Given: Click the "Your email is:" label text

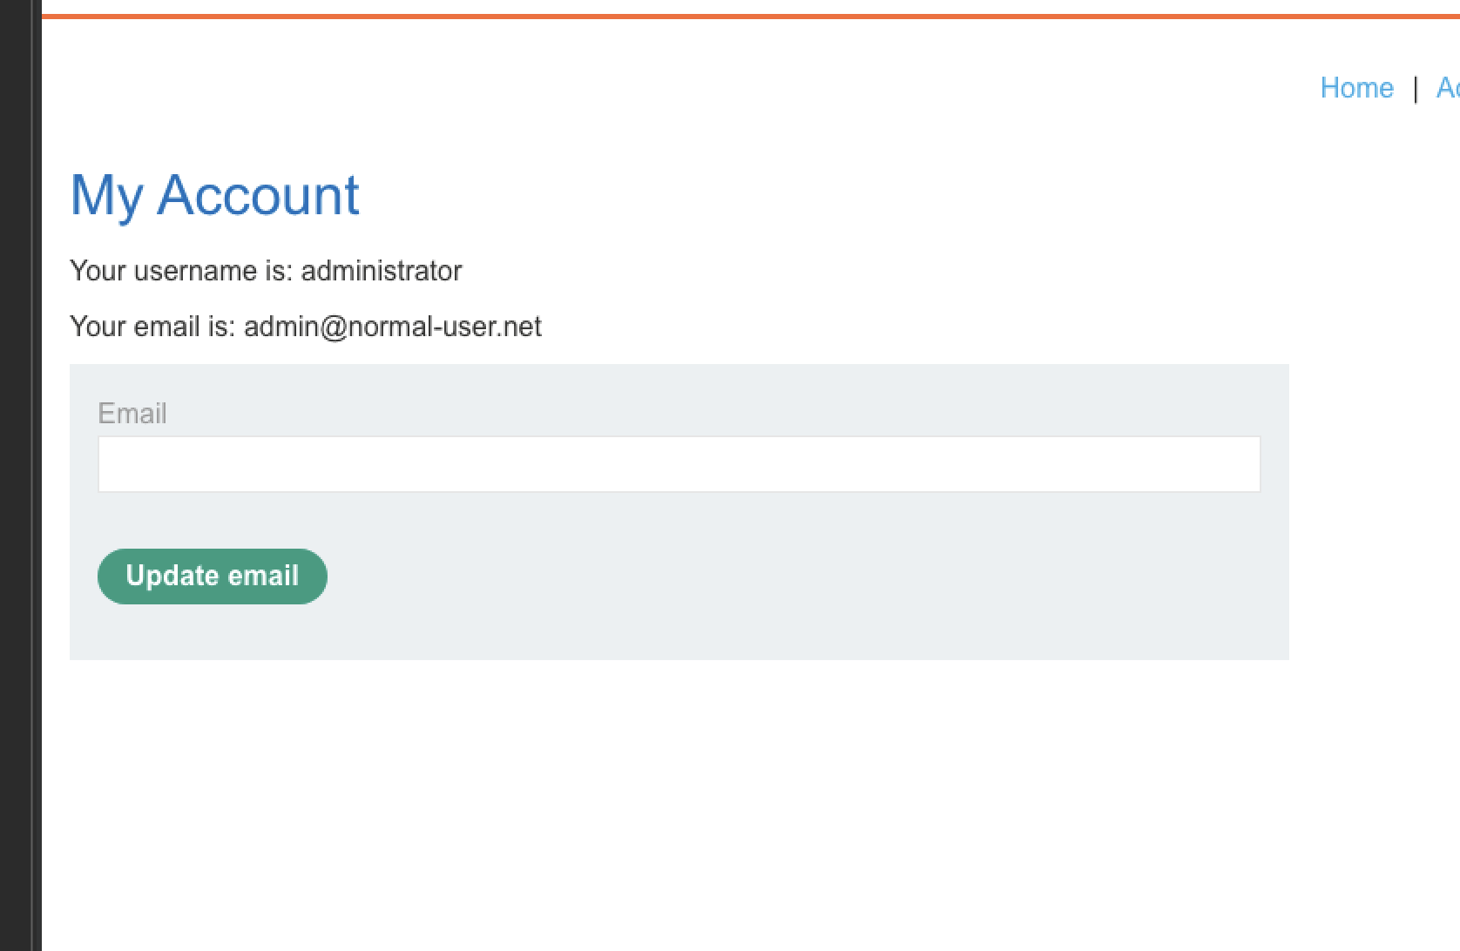Looking at the screenshot, I should pyautogui.click(x=152, y=327).
